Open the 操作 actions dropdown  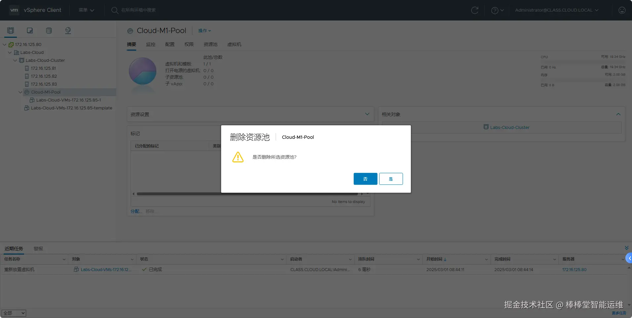point(205,31)
